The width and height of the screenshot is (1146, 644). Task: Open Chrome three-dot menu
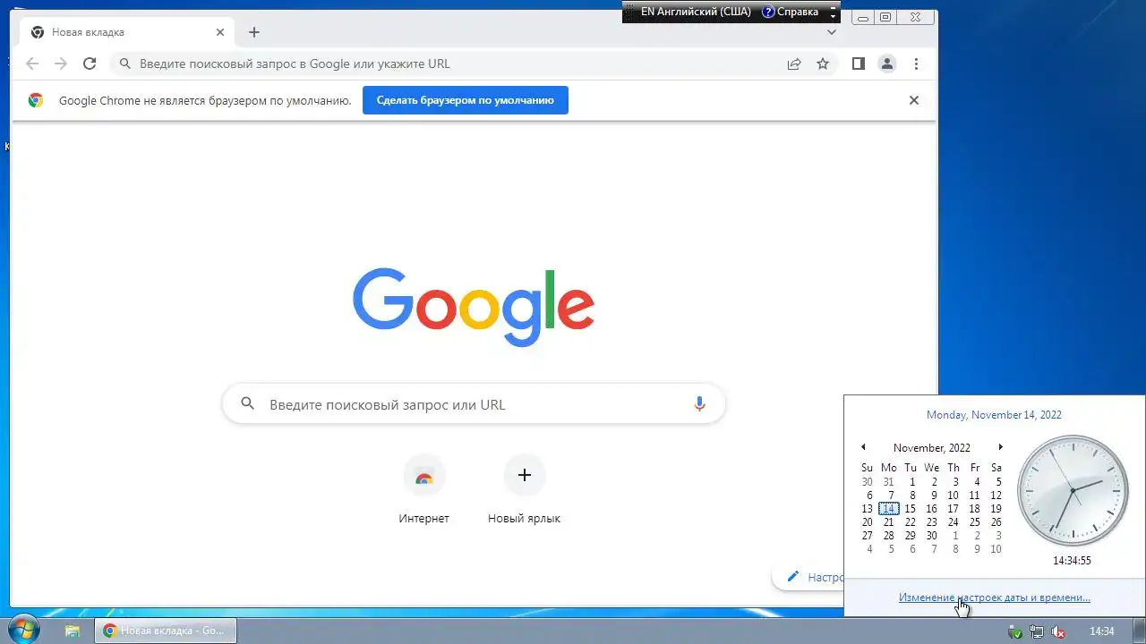pos(916,64)
